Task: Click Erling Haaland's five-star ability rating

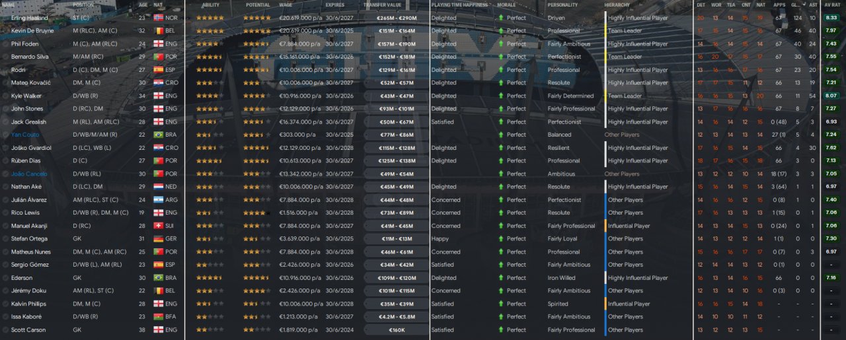Action: click(210, 18)
